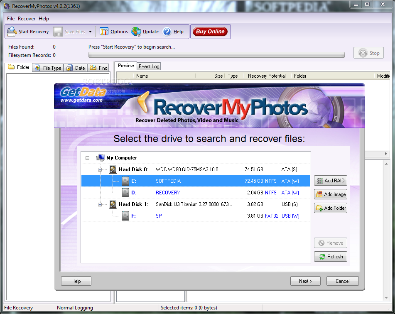Open the Help menu in menu bar

(x=44, y=19)
